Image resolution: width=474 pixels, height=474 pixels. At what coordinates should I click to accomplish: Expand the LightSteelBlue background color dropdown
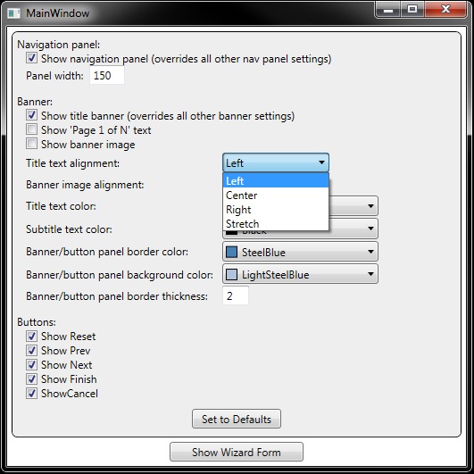click(x=300, y=274)
